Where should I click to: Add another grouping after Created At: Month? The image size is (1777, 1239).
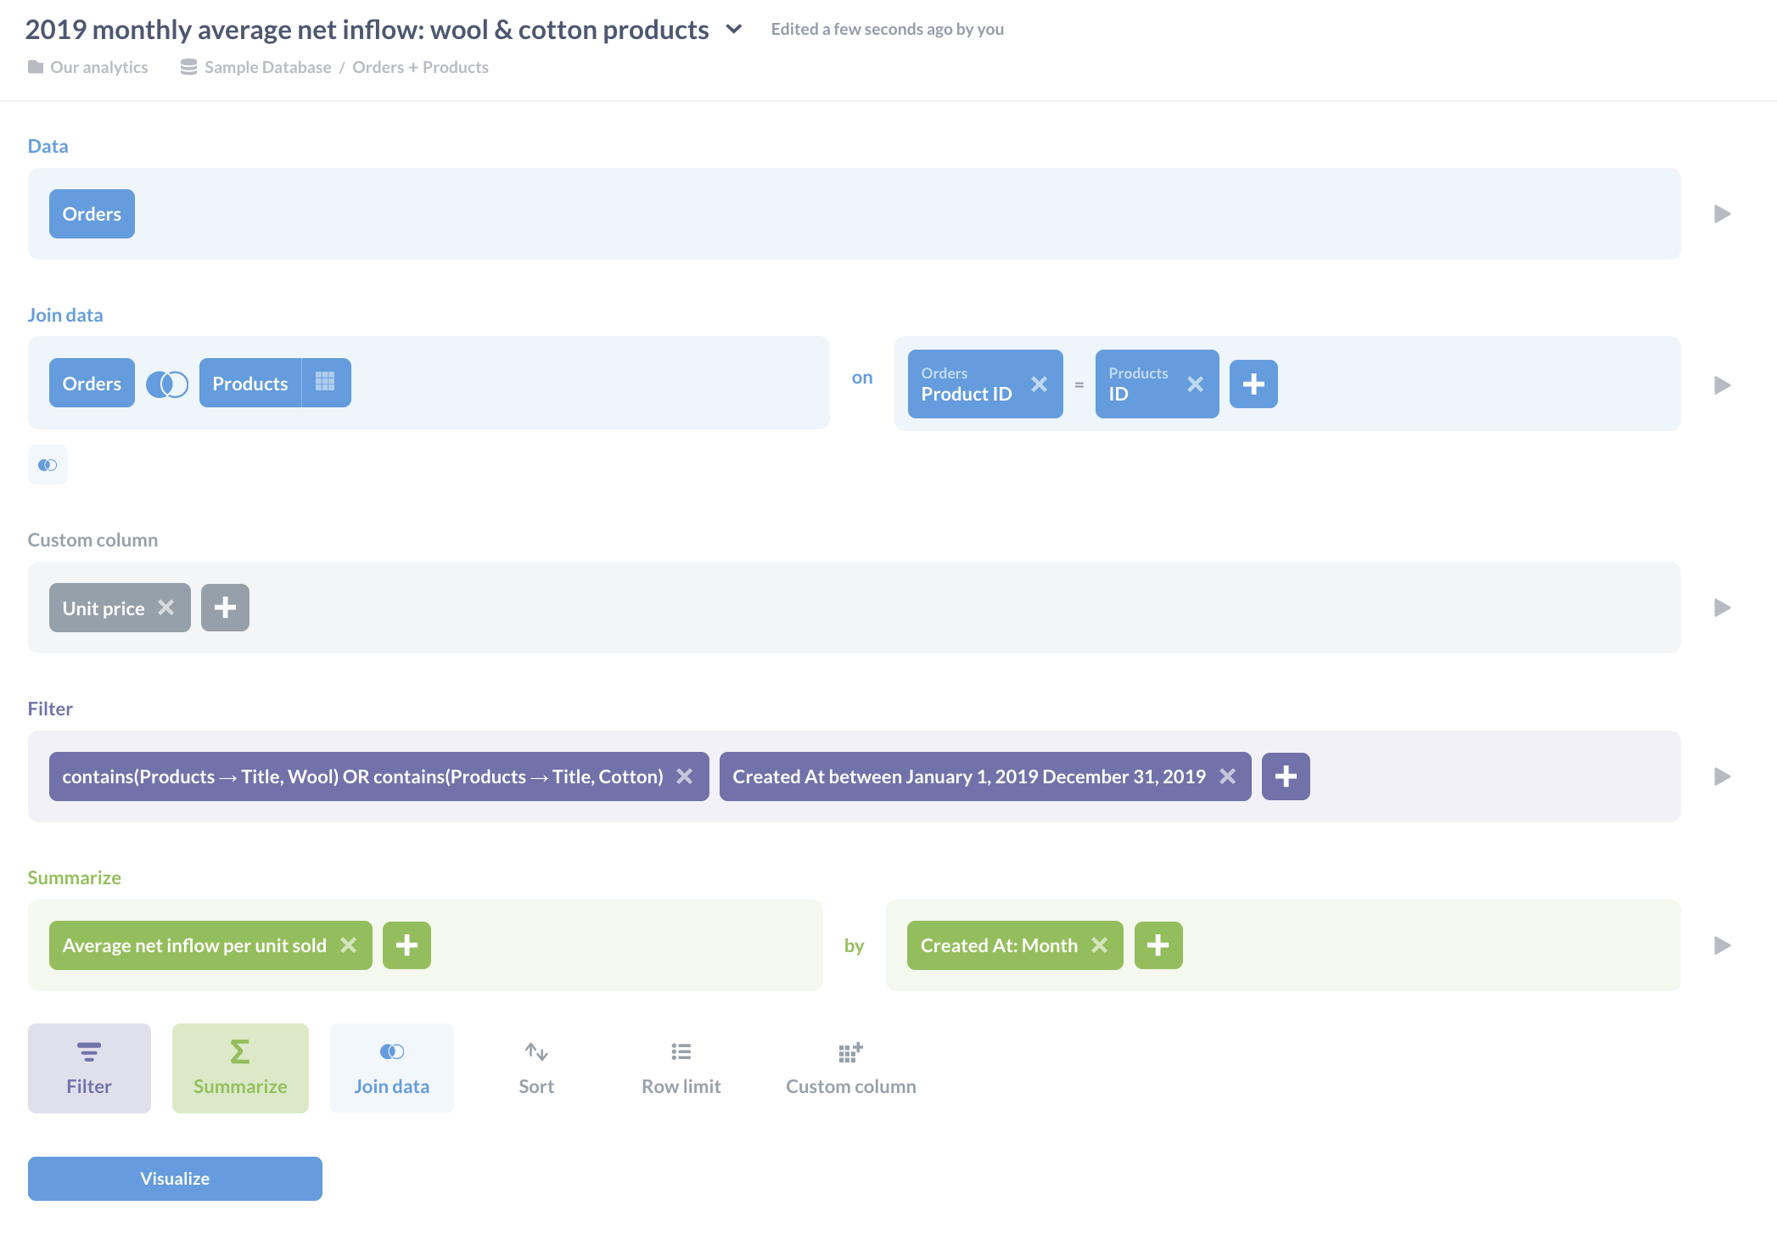[x=1158, y=945]
